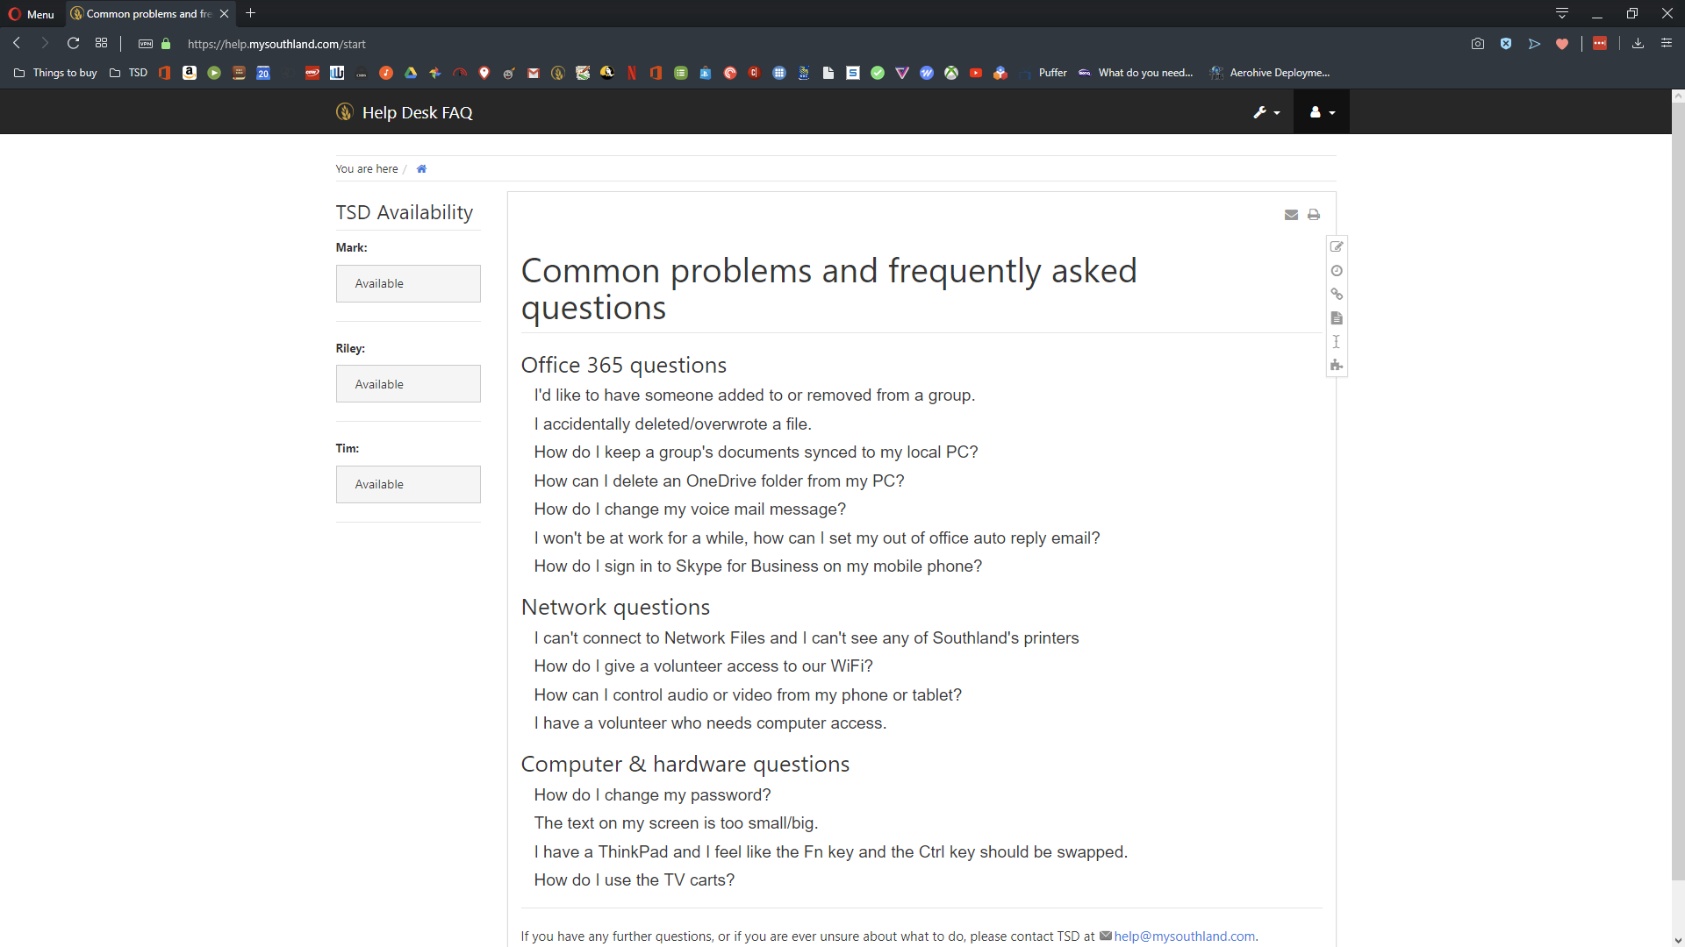Open 'How do I use the TV carts?' link
This screenshot has height=947, width=1685.
(634, 880)
